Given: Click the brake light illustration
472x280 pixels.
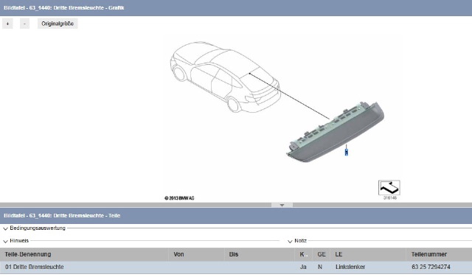Looking at the screenshot, I should (335, 132).
